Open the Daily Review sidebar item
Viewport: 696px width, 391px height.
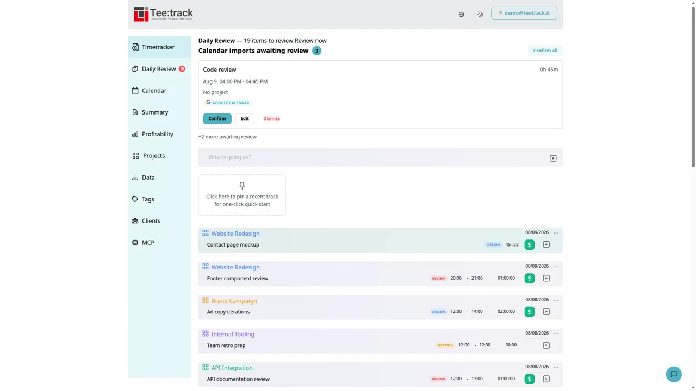click(159, 69)
